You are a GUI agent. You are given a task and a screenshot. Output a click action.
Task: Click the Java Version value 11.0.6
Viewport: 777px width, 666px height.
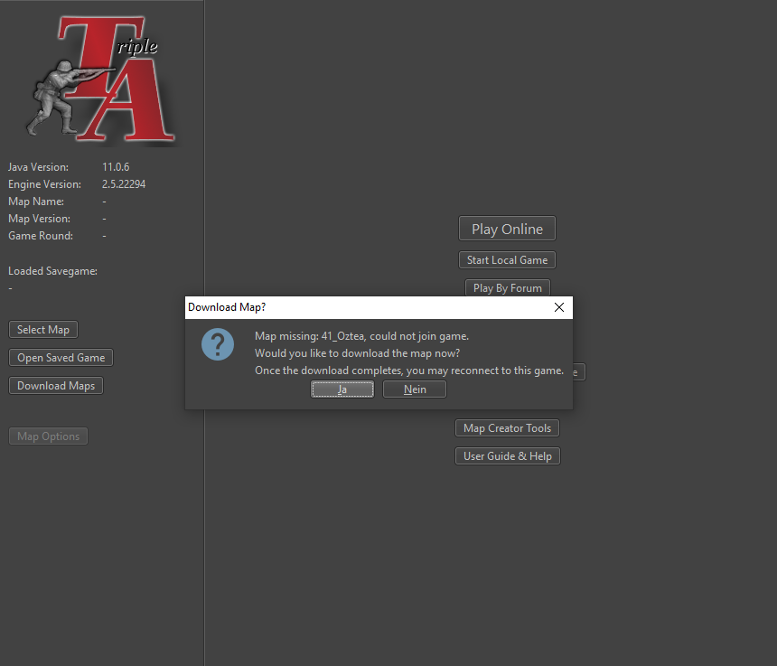pyautogui.click(x=116, y=167)
